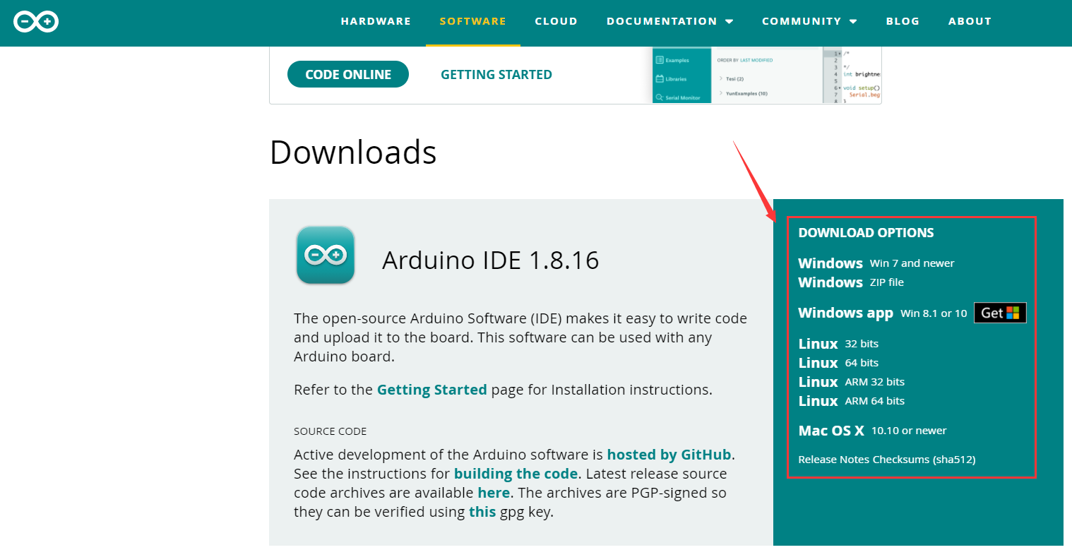Open the Blog navigation link
This screenshot has width=1072, height=557.
coord(903,21)
